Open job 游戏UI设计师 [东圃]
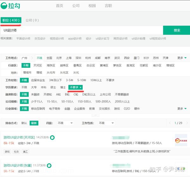 tap(17, 165)
